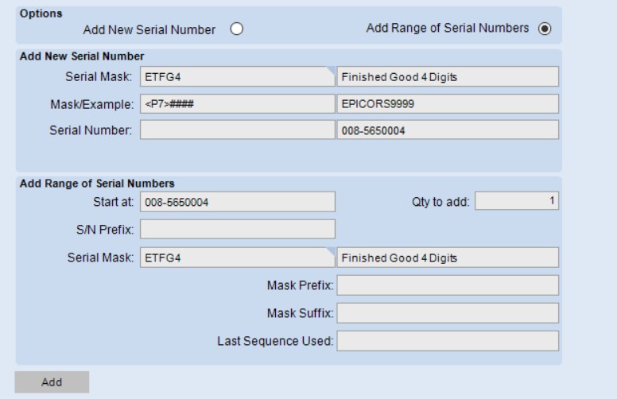Click the Mask/Example field showing <P7>####

[238, 104]
